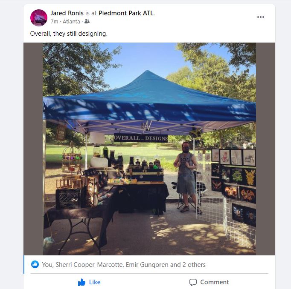
Task: Click the speech bubble icon beside Comment
Action: (x=193, y=282)
